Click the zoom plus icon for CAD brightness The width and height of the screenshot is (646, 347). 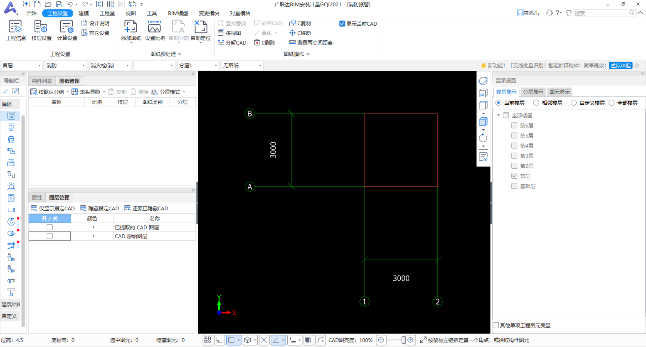(x=410, y=340)
